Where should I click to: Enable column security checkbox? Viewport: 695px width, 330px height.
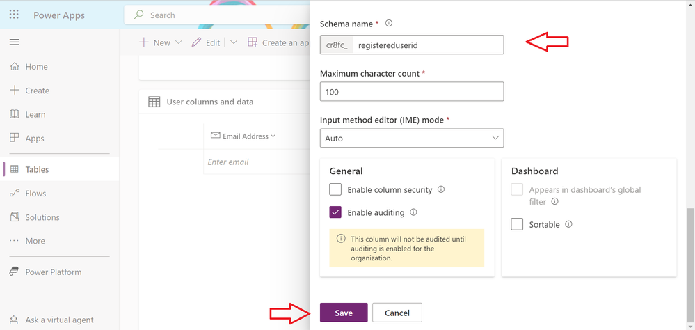pyautogui.click(x=335, y=189)
